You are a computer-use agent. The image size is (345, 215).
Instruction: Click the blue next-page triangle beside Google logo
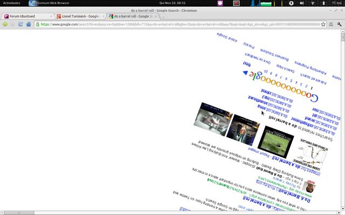[245, 73]
